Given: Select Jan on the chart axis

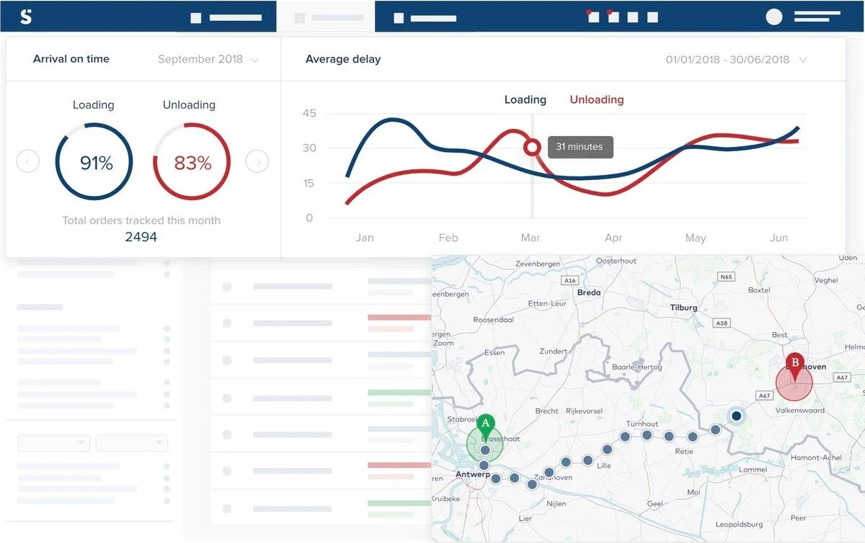Looking at the screenshot, I should (x=365, y=238).
